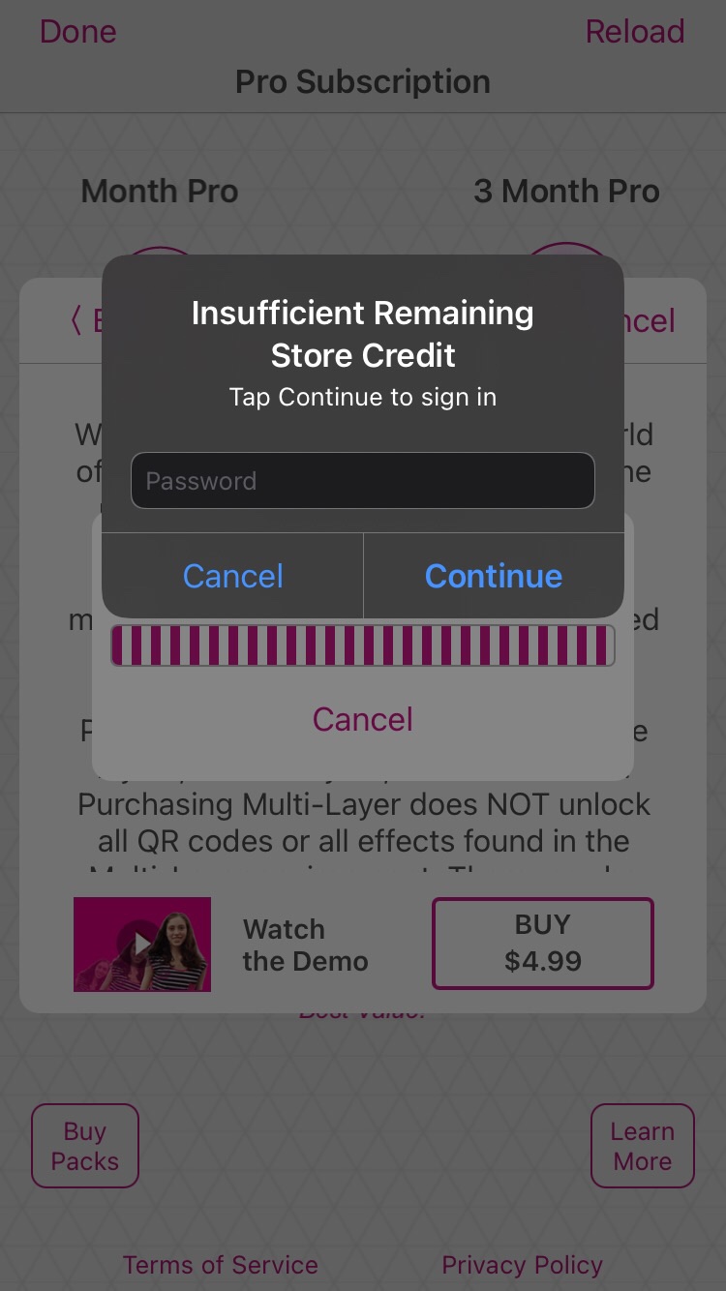This screenshot has height=1291, width=726.
Task: Open the Privacy Policy link
Action: (523, 1265)
